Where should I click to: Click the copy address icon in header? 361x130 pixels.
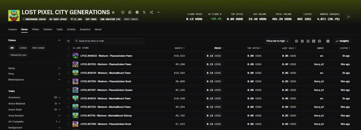click(130, 12)
